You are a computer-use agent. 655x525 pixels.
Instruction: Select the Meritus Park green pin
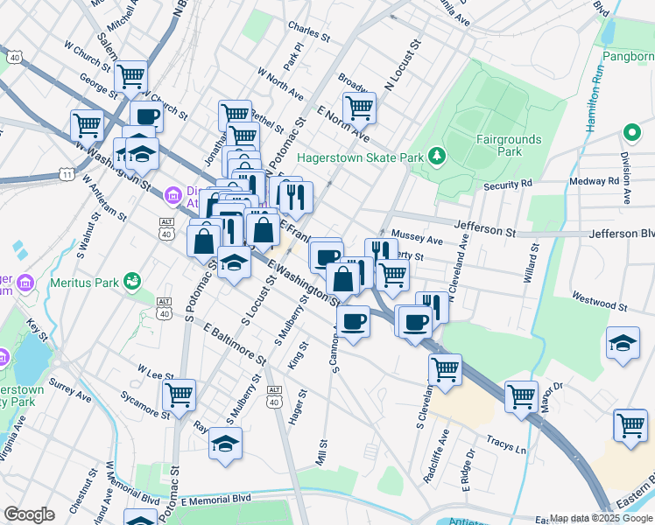point(132,282)
